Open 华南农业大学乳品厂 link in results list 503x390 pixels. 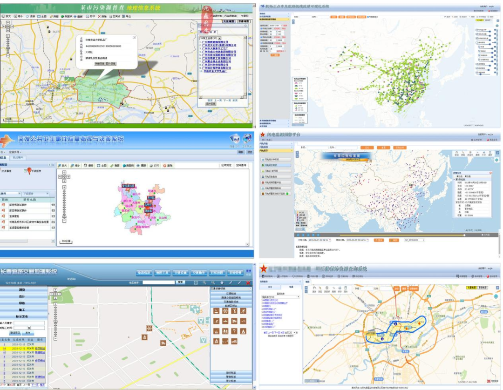(215, 71)
